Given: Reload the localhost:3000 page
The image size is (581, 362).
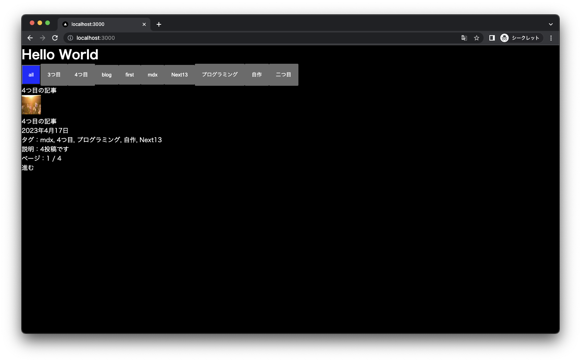Looking at the screenshot, I should pyautogui.click(x=55, y=38).
